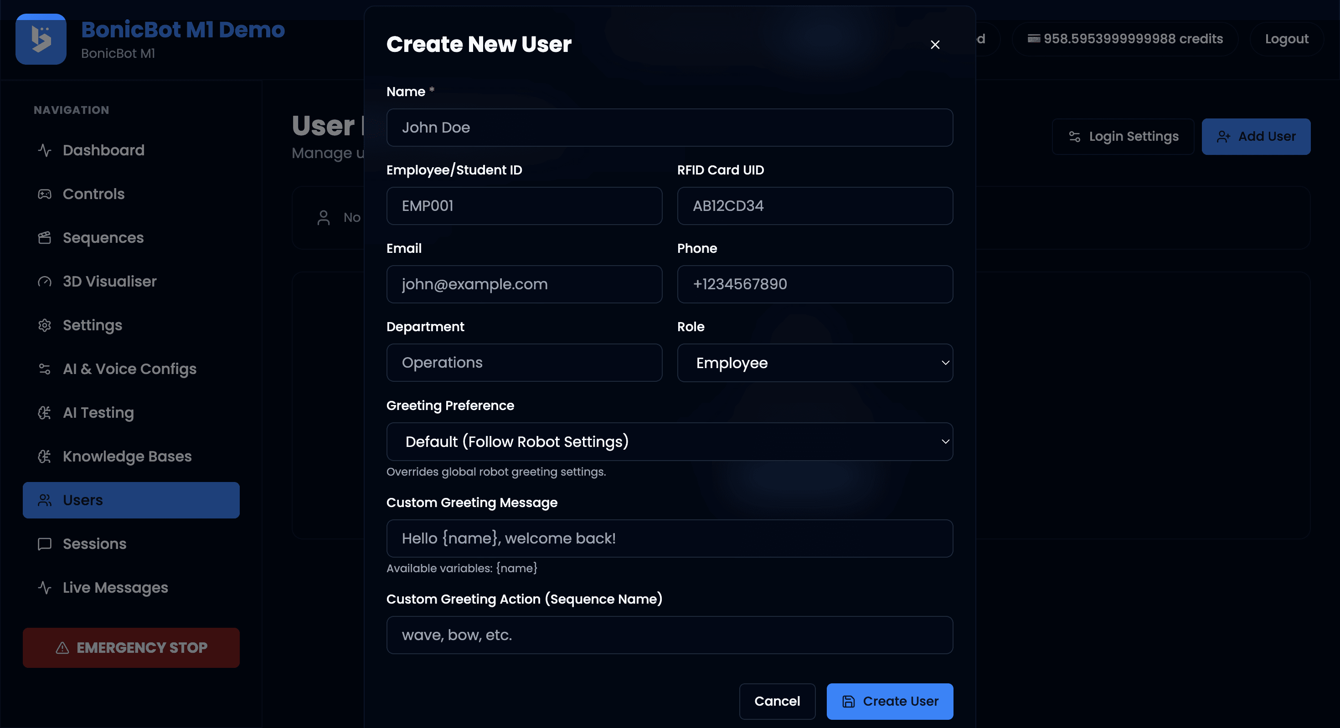Collapse the Create New User dialog with X
The height and width of the screenshot is (728, 1340).
pyautogui.click(x=935, y=44)
